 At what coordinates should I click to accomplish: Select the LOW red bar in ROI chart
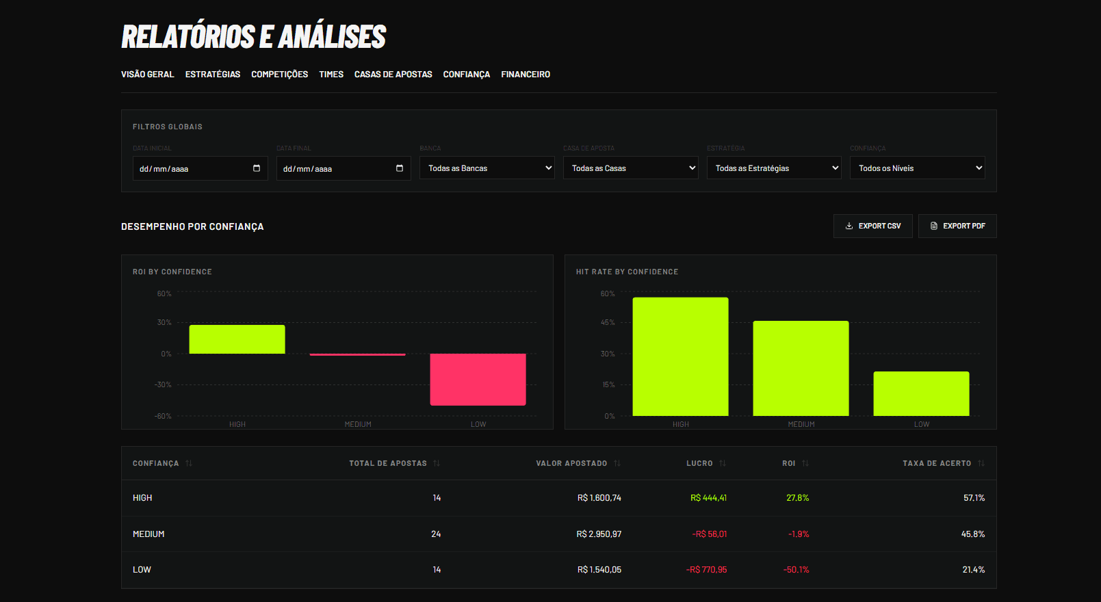click(x=478, y=380)
